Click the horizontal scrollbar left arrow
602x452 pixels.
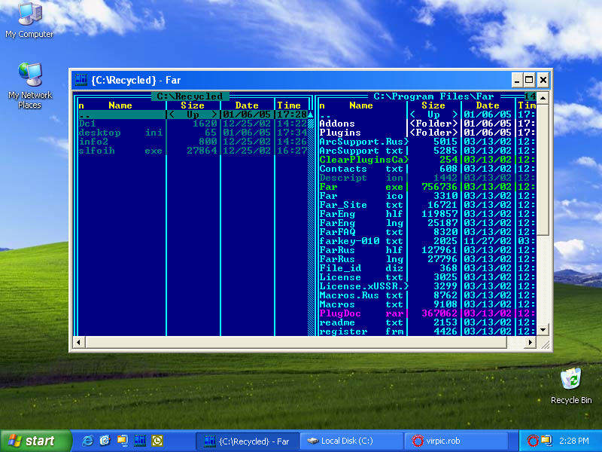tap(79, 342)
